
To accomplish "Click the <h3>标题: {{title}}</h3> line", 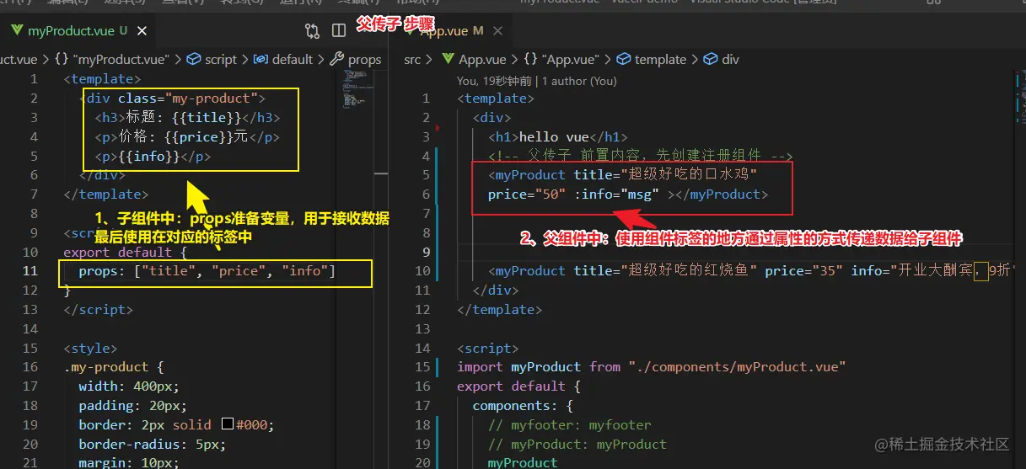I will (187, 118).
